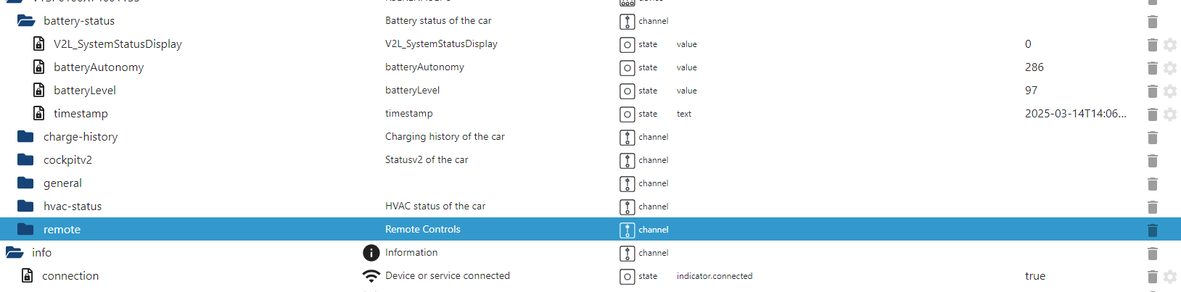
Task: Click the Information icon beside info
Action: (x=371, y=253)
